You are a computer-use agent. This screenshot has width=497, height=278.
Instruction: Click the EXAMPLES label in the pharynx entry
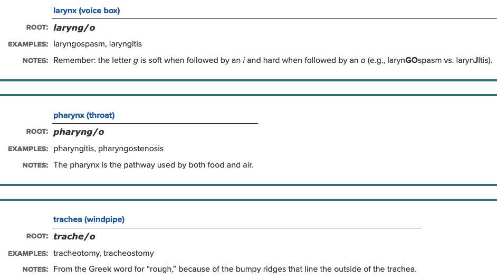(x=28, y=149)
